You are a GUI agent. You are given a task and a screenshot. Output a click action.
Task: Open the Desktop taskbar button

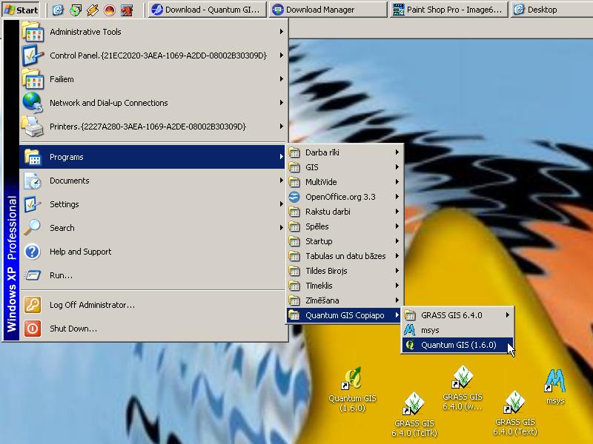tap(551, 10)
